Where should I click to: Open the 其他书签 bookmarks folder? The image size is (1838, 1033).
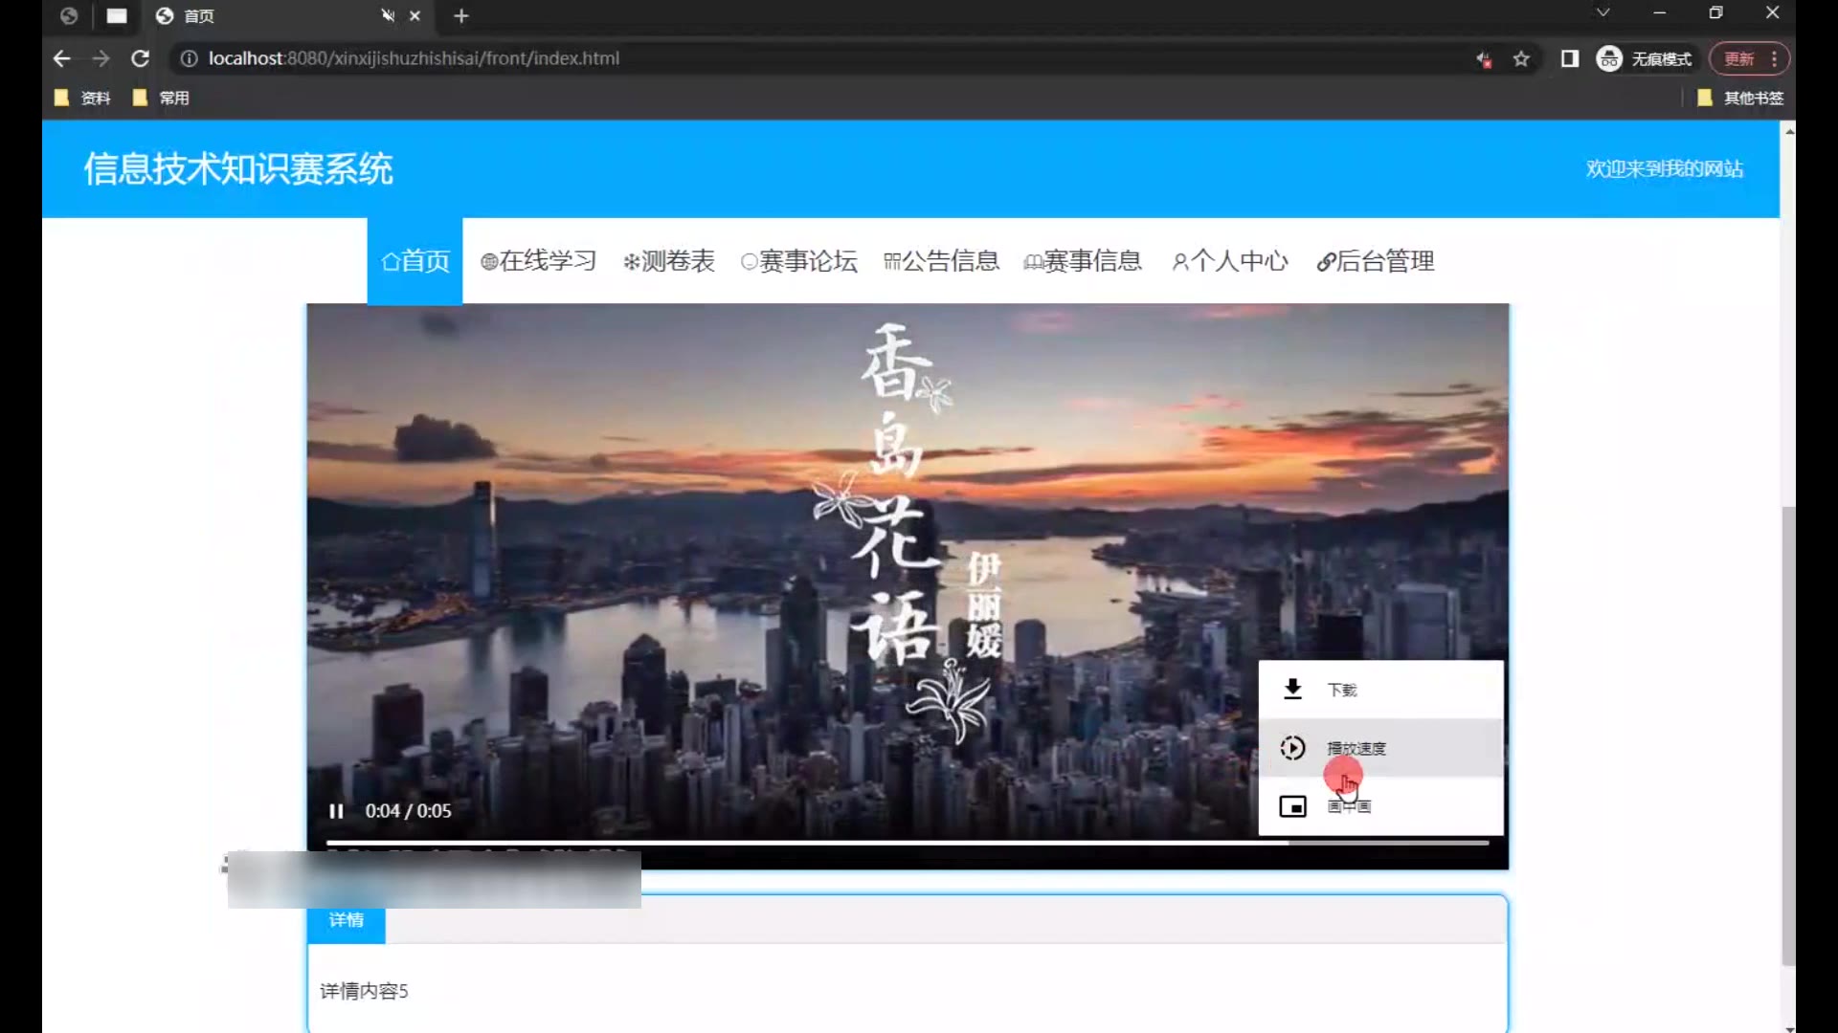click(1740, 98)
